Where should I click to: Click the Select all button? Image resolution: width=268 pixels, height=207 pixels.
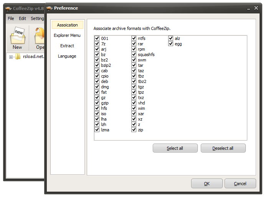(x=175, y=148)
